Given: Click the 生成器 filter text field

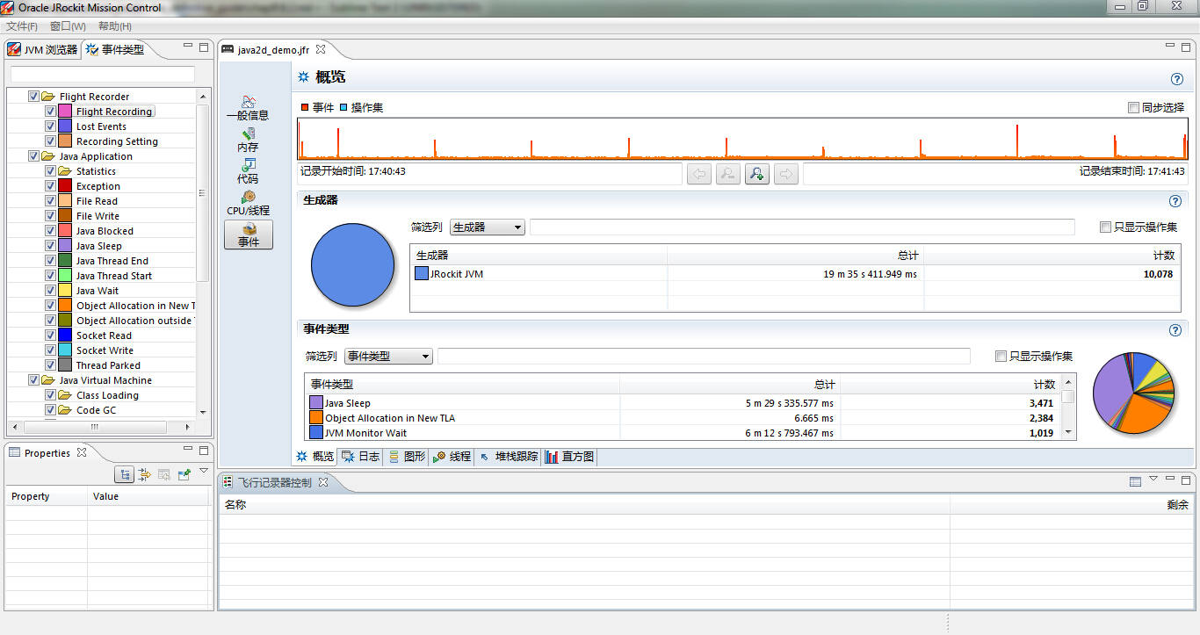Looking at the screenshot, I should point(801,227).
